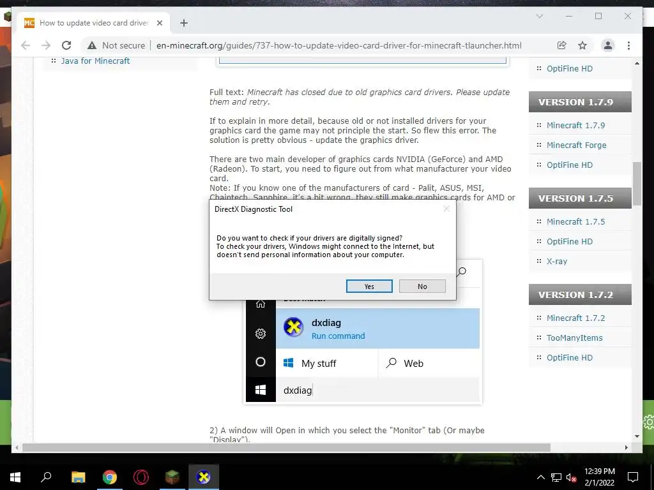
Task: Open Minecraft 1.7.9 link
Action: tap(575, 126)
